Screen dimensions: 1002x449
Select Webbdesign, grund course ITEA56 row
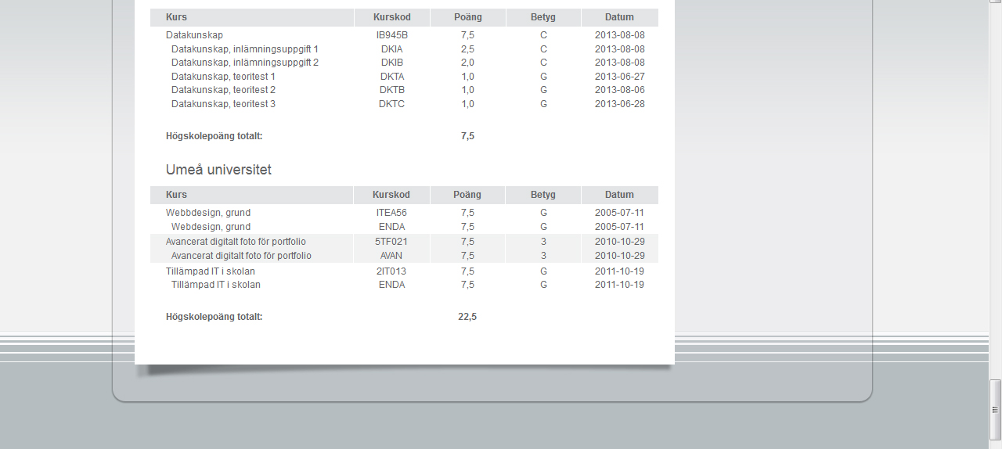coord(208,213)
